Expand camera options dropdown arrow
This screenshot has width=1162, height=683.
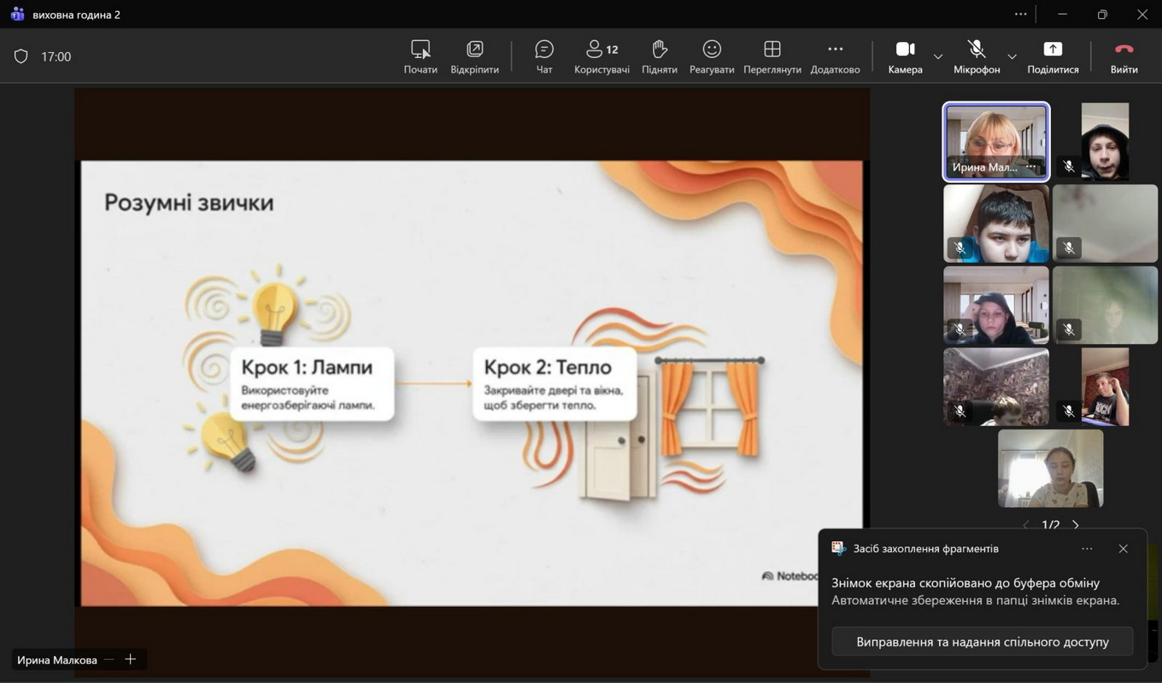[938, 57]
